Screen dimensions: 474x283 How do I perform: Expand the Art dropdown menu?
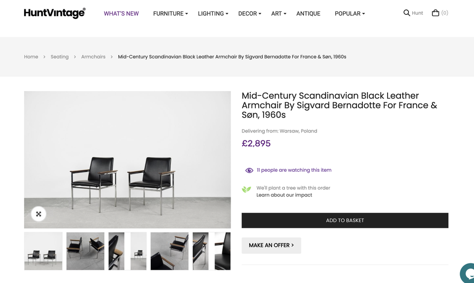[x=278, y=14]
